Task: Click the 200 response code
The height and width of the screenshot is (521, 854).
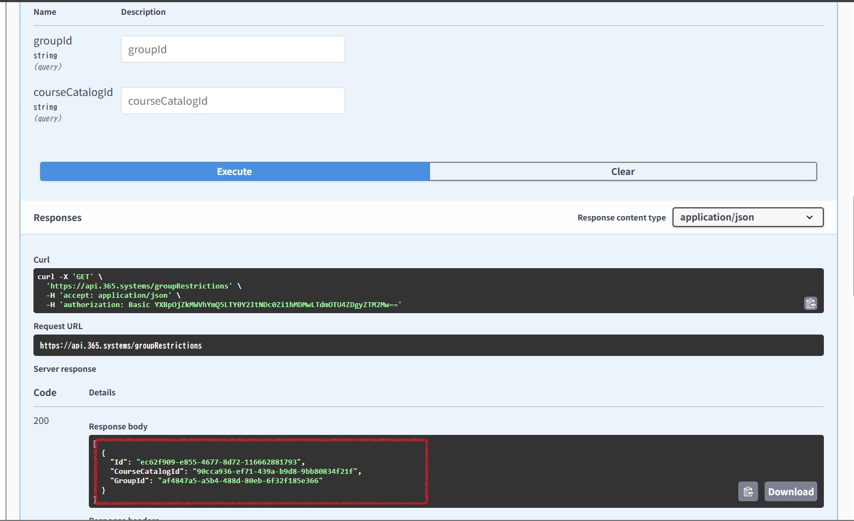Action: point(41,421)
